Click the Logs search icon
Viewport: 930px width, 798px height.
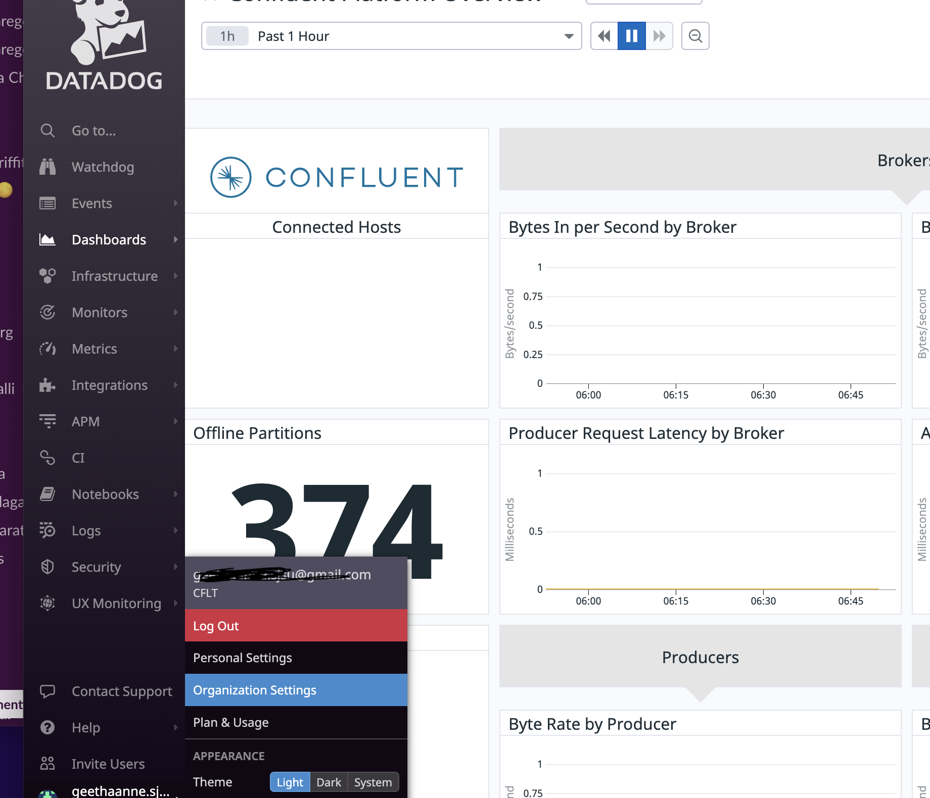tap(48, 531)
